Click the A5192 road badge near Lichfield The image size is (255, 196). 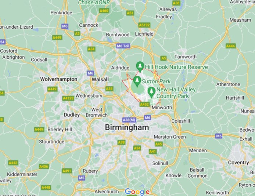tap(144, 25)
